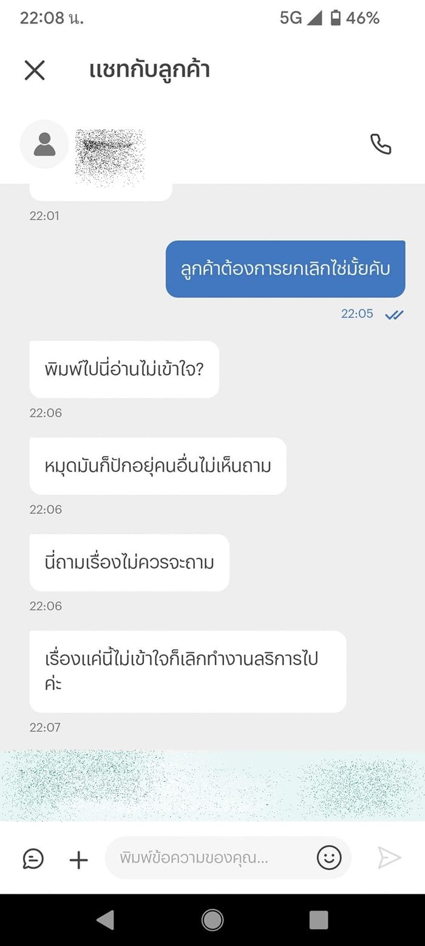Image resolution: width=425 pixels, height=946 pixels.
Task: Open the quick replies chat bubble icon
Action: point(33,859)
